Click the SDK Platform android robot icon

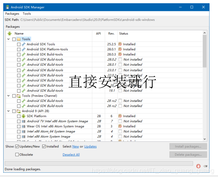click(x=24, y=116)
